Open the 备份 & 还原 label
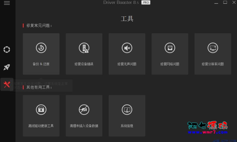This screenshot has width=237, height=142. tap(41, 64)
